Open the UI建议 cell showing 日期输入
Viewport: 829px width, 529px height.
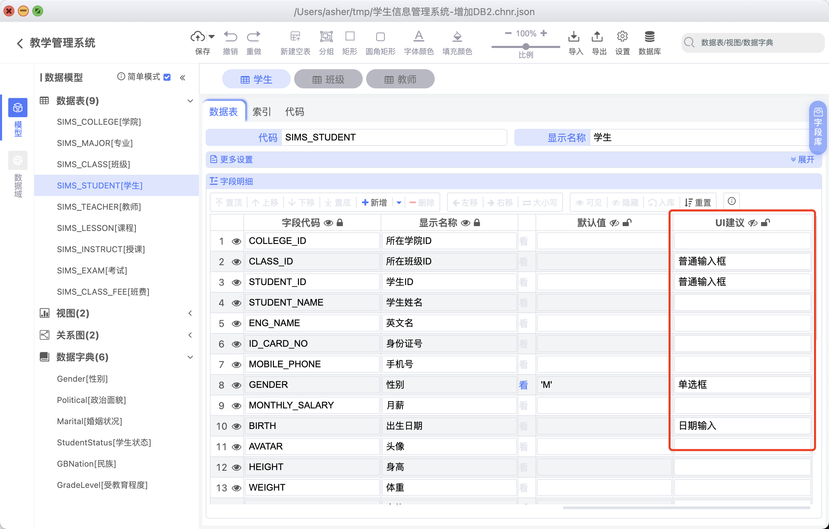742,426
